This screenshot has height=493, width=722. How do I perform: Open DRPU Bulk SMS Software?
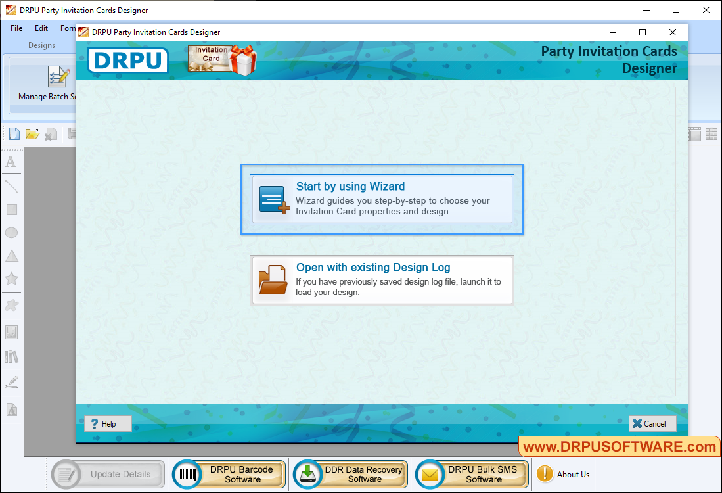coord(472,474)
